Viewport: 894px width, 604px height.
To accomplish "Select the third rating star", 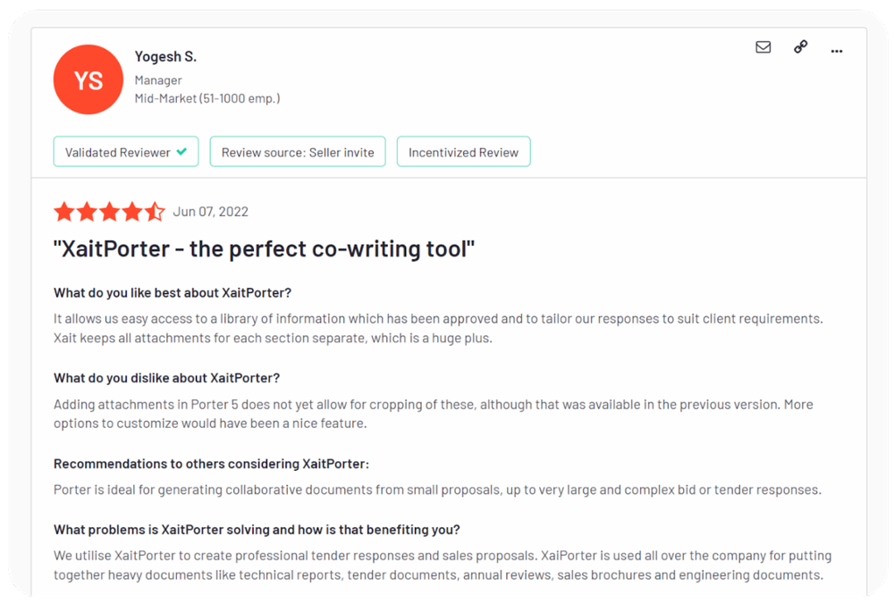I will [109, 212].
